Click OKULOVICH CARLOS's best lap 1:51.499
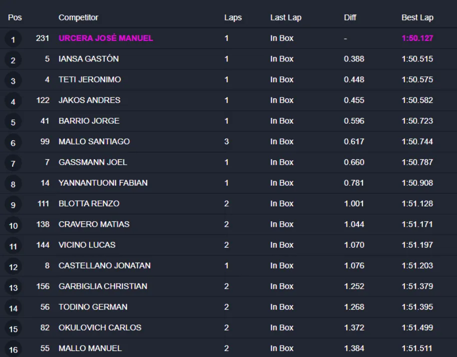 coord(417,328)
